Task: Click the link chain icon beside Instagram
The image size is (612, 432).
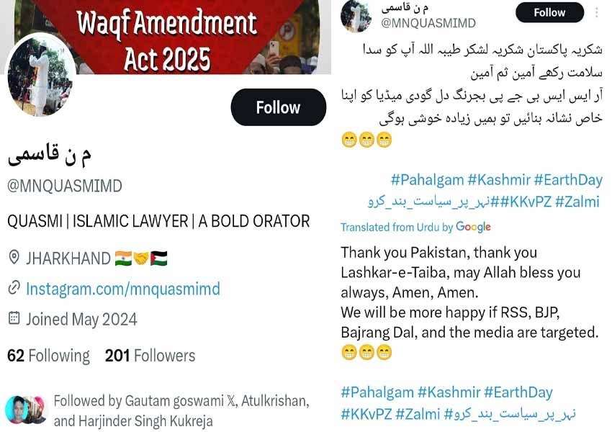Action: (x=14, y=288)
